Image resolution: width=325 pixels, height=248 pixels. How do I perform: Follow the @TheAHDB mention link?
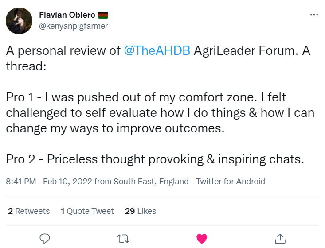157,51
